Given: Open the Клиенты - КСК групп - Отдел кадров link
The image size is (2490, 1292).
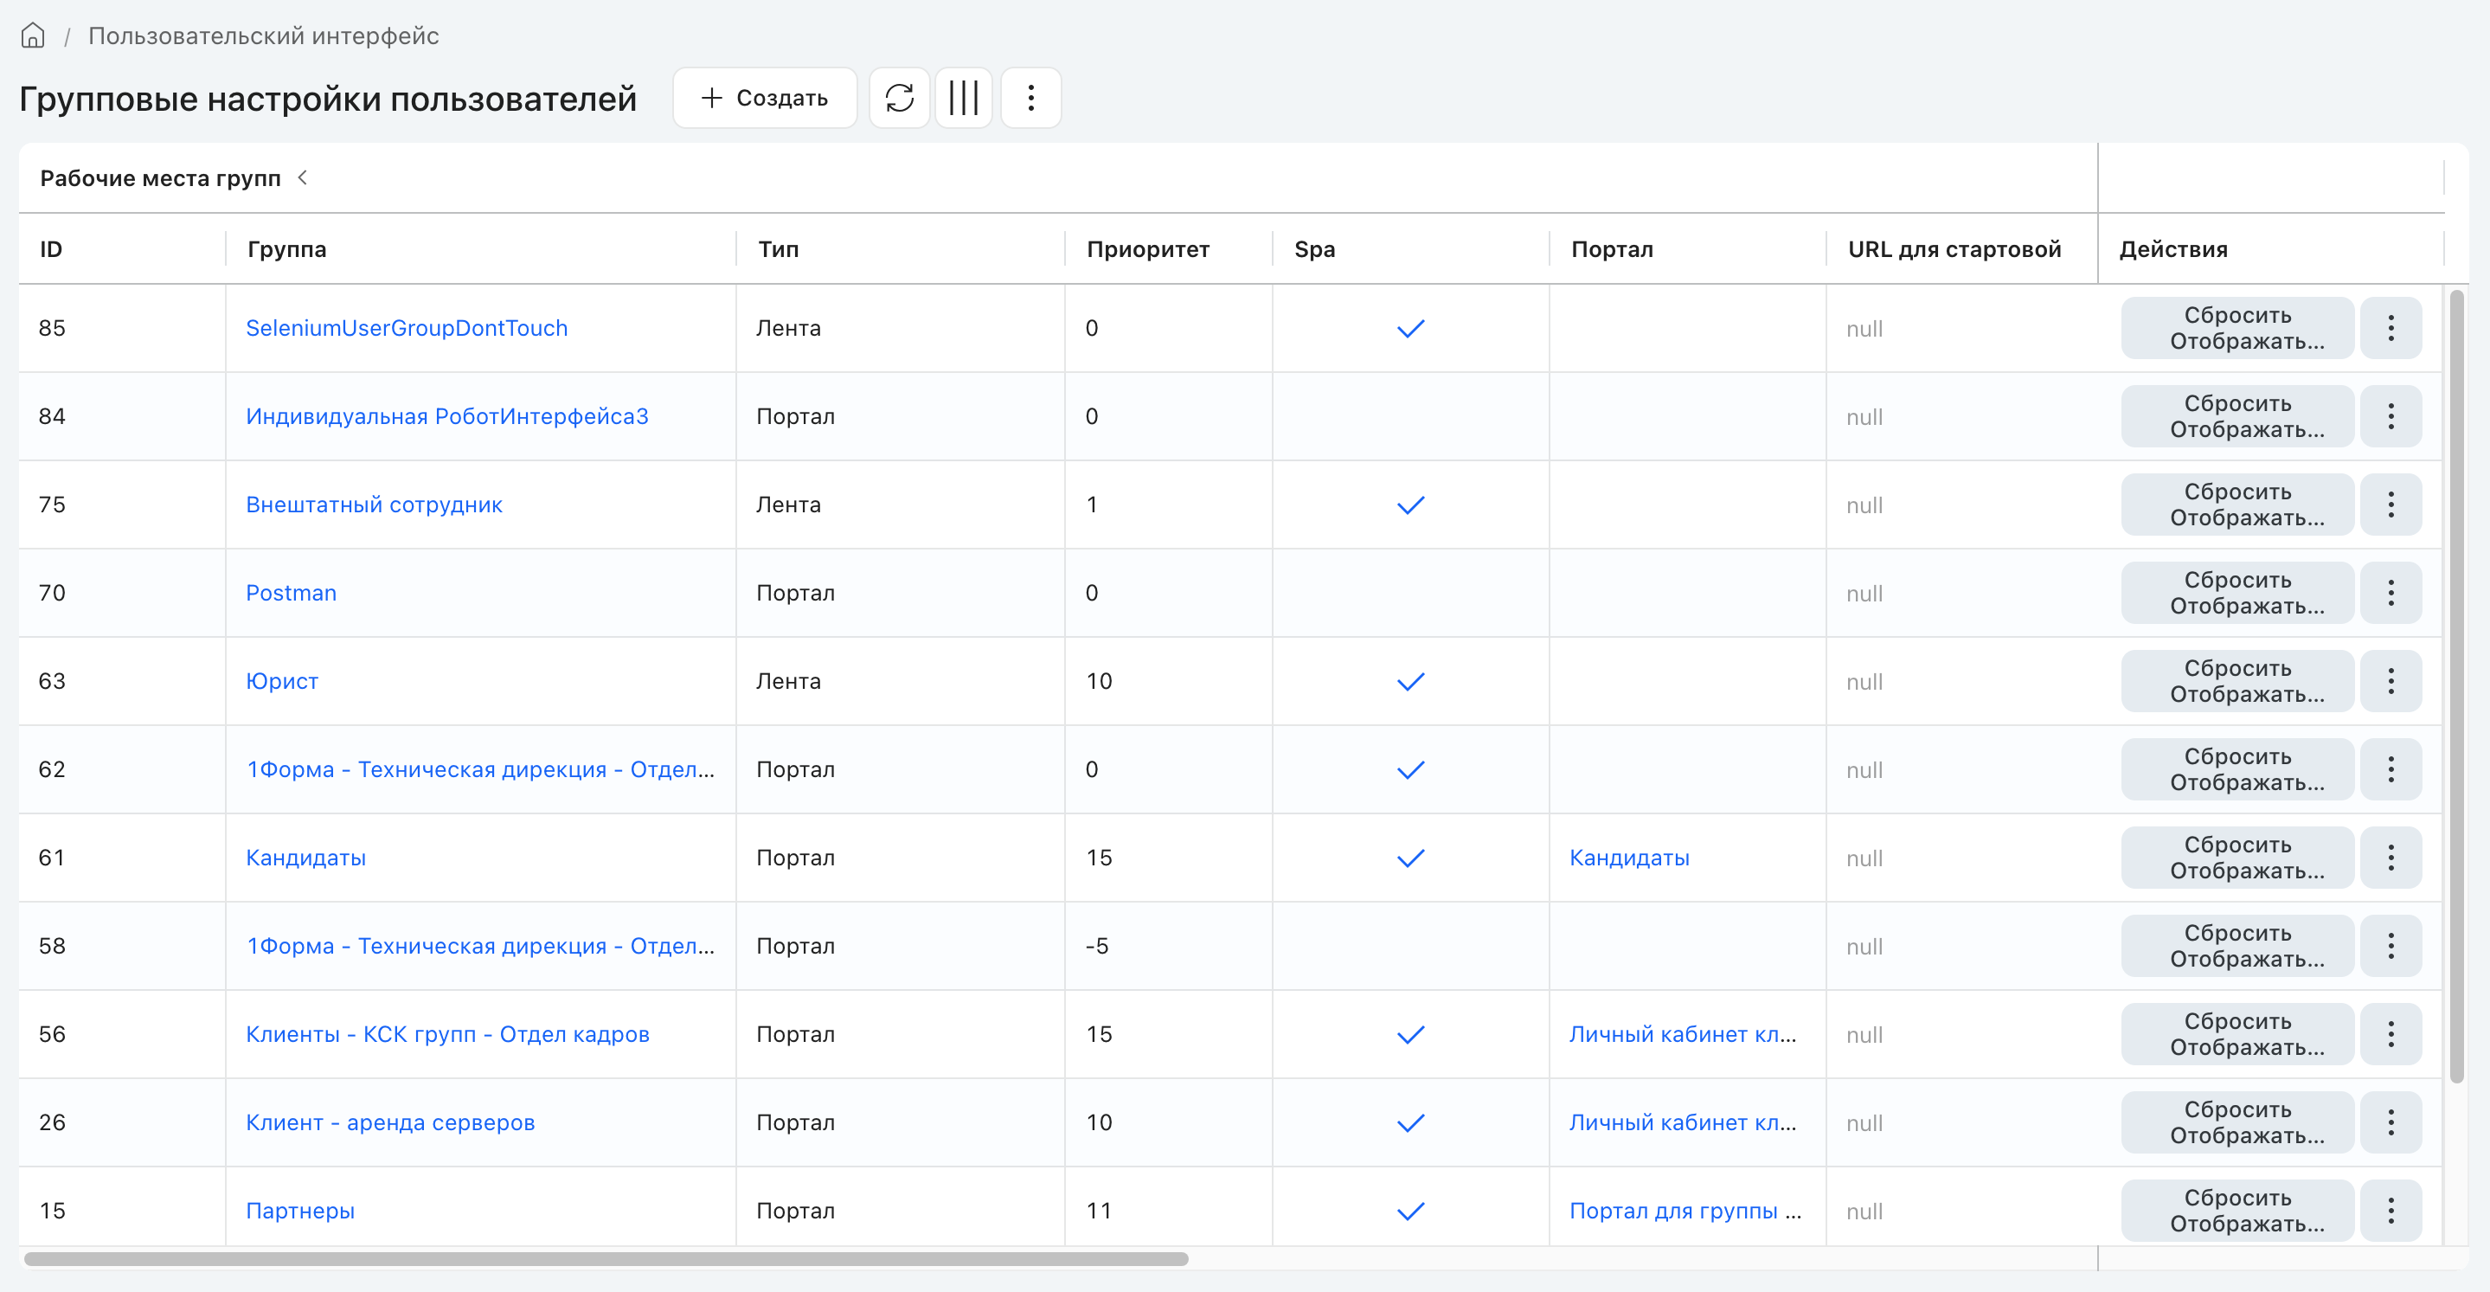Looking at the screenshot, I should pos(447,1034).
